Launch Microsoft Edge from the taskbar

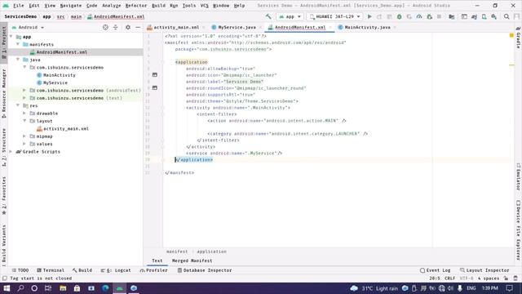click(x=105, y=288)
